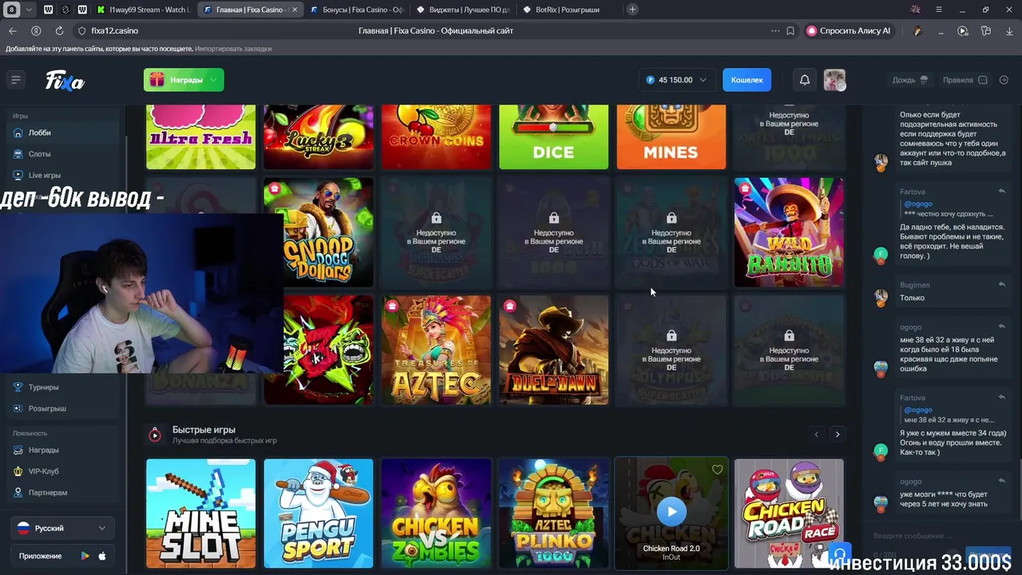
Task: Go back in the browser
Action: (12, 30)
